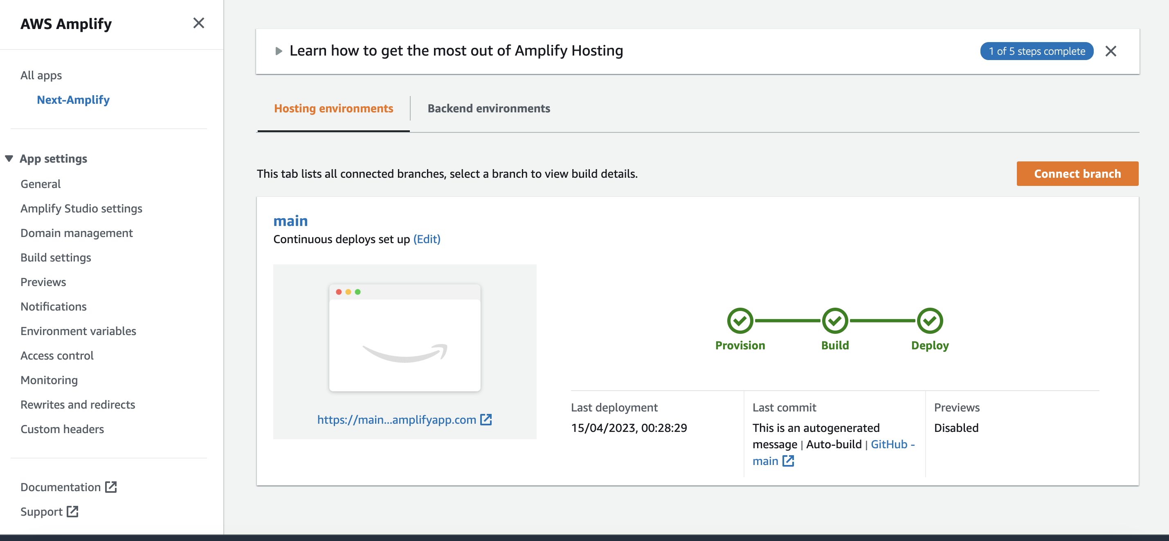Click the AWS Amplify sidebar title

[66, 24]
